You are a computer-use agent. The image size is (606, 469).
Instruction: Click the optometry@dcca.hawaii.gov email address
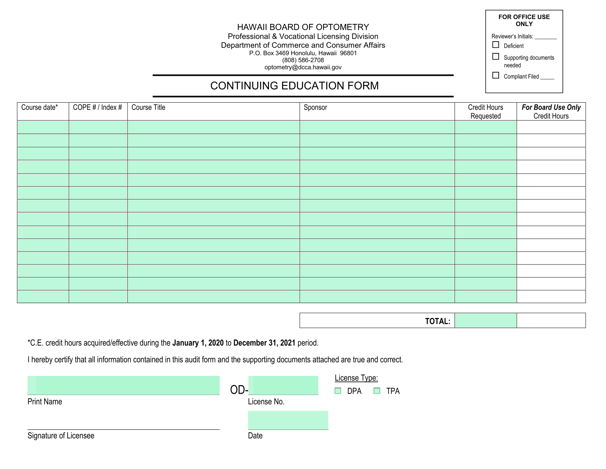click(x=303, y=67)
